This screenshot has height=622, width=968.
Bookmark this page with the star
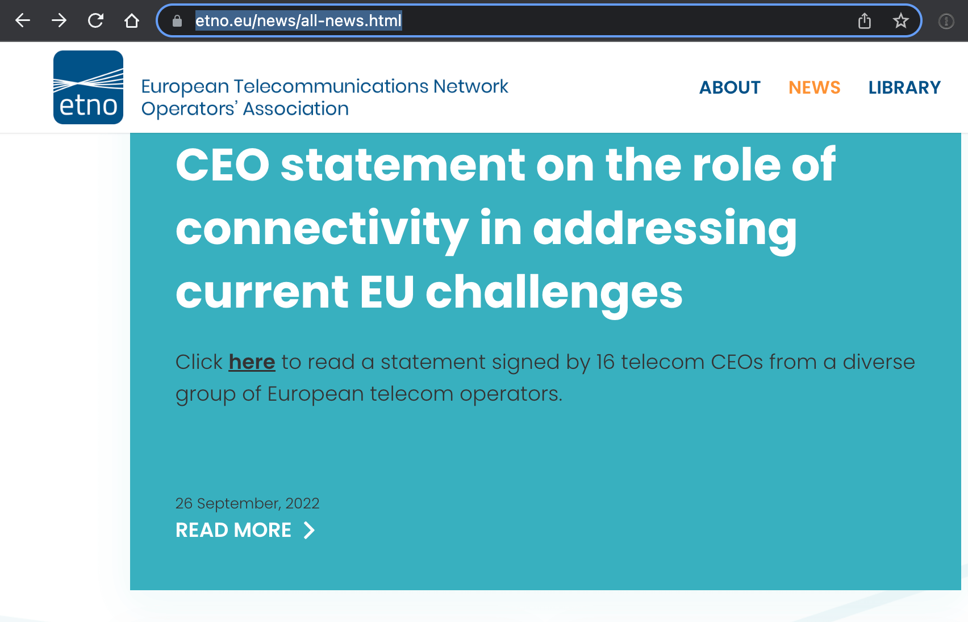coord(901,21)
